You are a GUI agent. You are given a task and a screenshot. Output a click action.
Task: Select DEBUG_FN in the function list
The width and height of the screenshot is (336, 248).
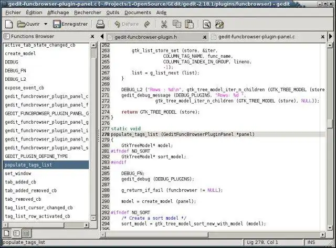(46, 71)
